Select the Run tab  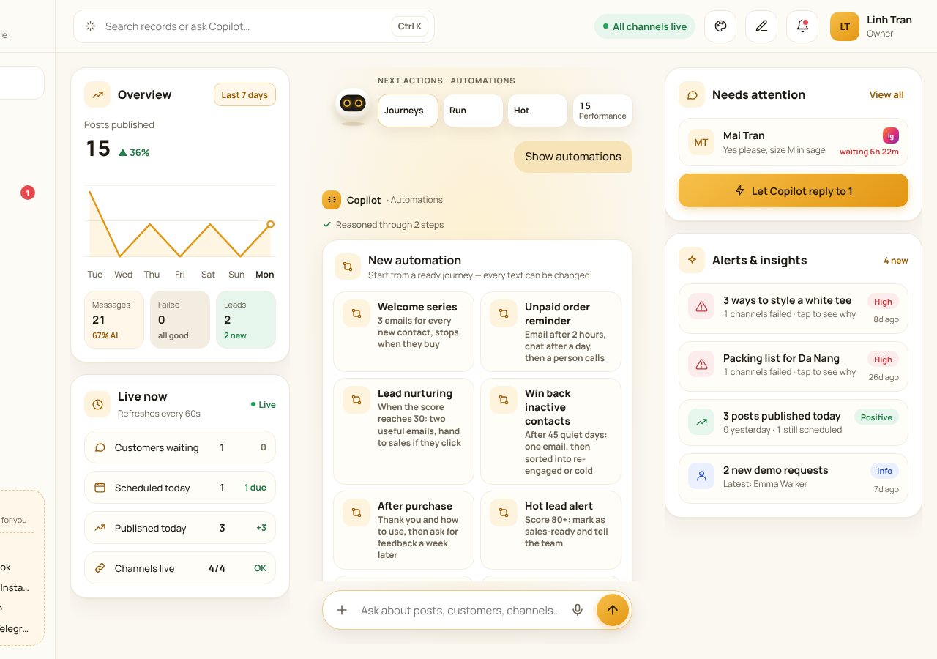pos(473,111)
